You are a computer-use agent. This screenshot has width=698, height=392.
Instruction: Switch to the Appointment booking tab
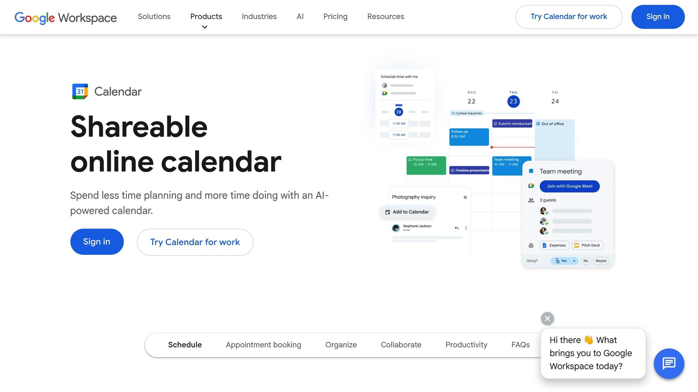[x=263, y=345]
